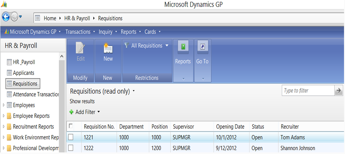Click the Attendance Transactions list icon

coord(9,94)
